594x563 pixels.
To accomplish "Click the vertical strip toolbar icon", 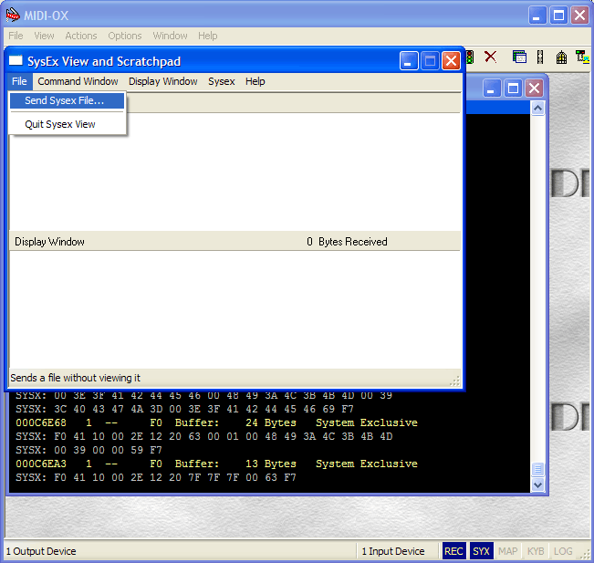I will (x=540, y=57).
